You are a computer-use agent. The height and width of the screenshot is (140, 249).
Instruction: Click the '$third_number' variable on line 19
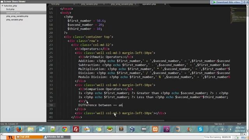(79, 29)
